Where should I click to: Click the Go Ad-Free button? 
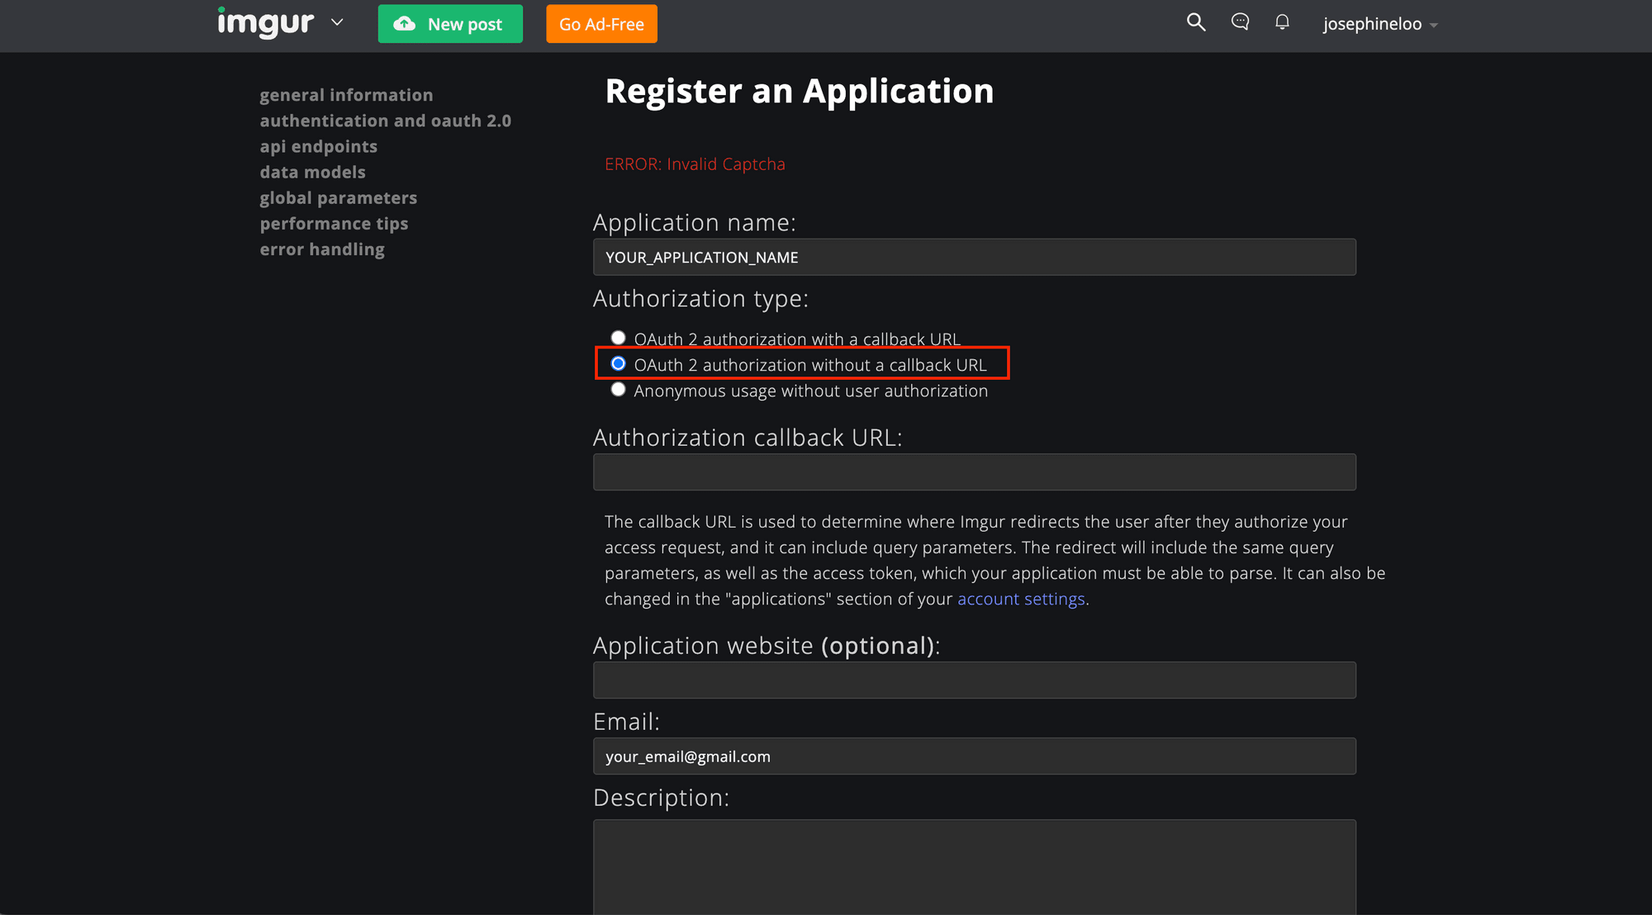(x=601, y=24)
